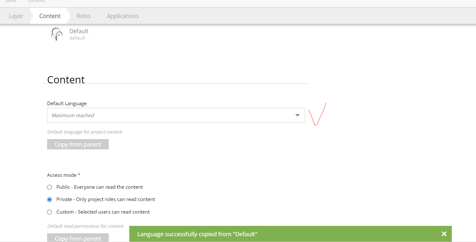Click the Default Language label

[67, 104]
